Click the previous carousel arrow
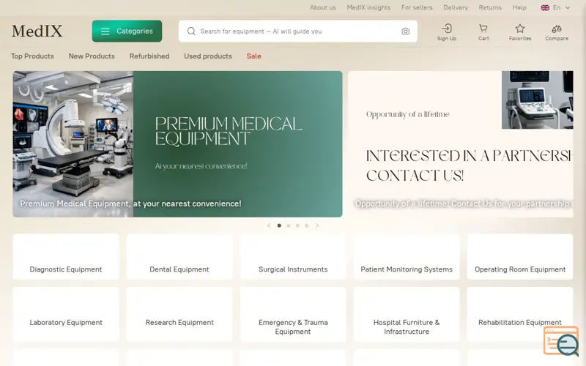This screenshot has height=366, width=586. (x=269, y=225)
